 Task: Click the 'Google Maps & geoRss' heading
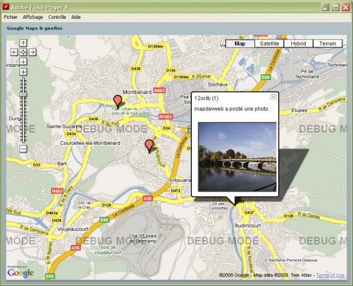[35, 28]
